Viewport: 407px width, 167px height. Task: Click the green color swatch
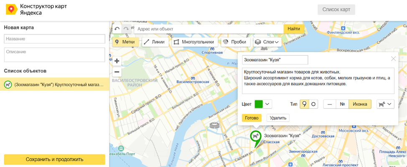click(259, 104)
